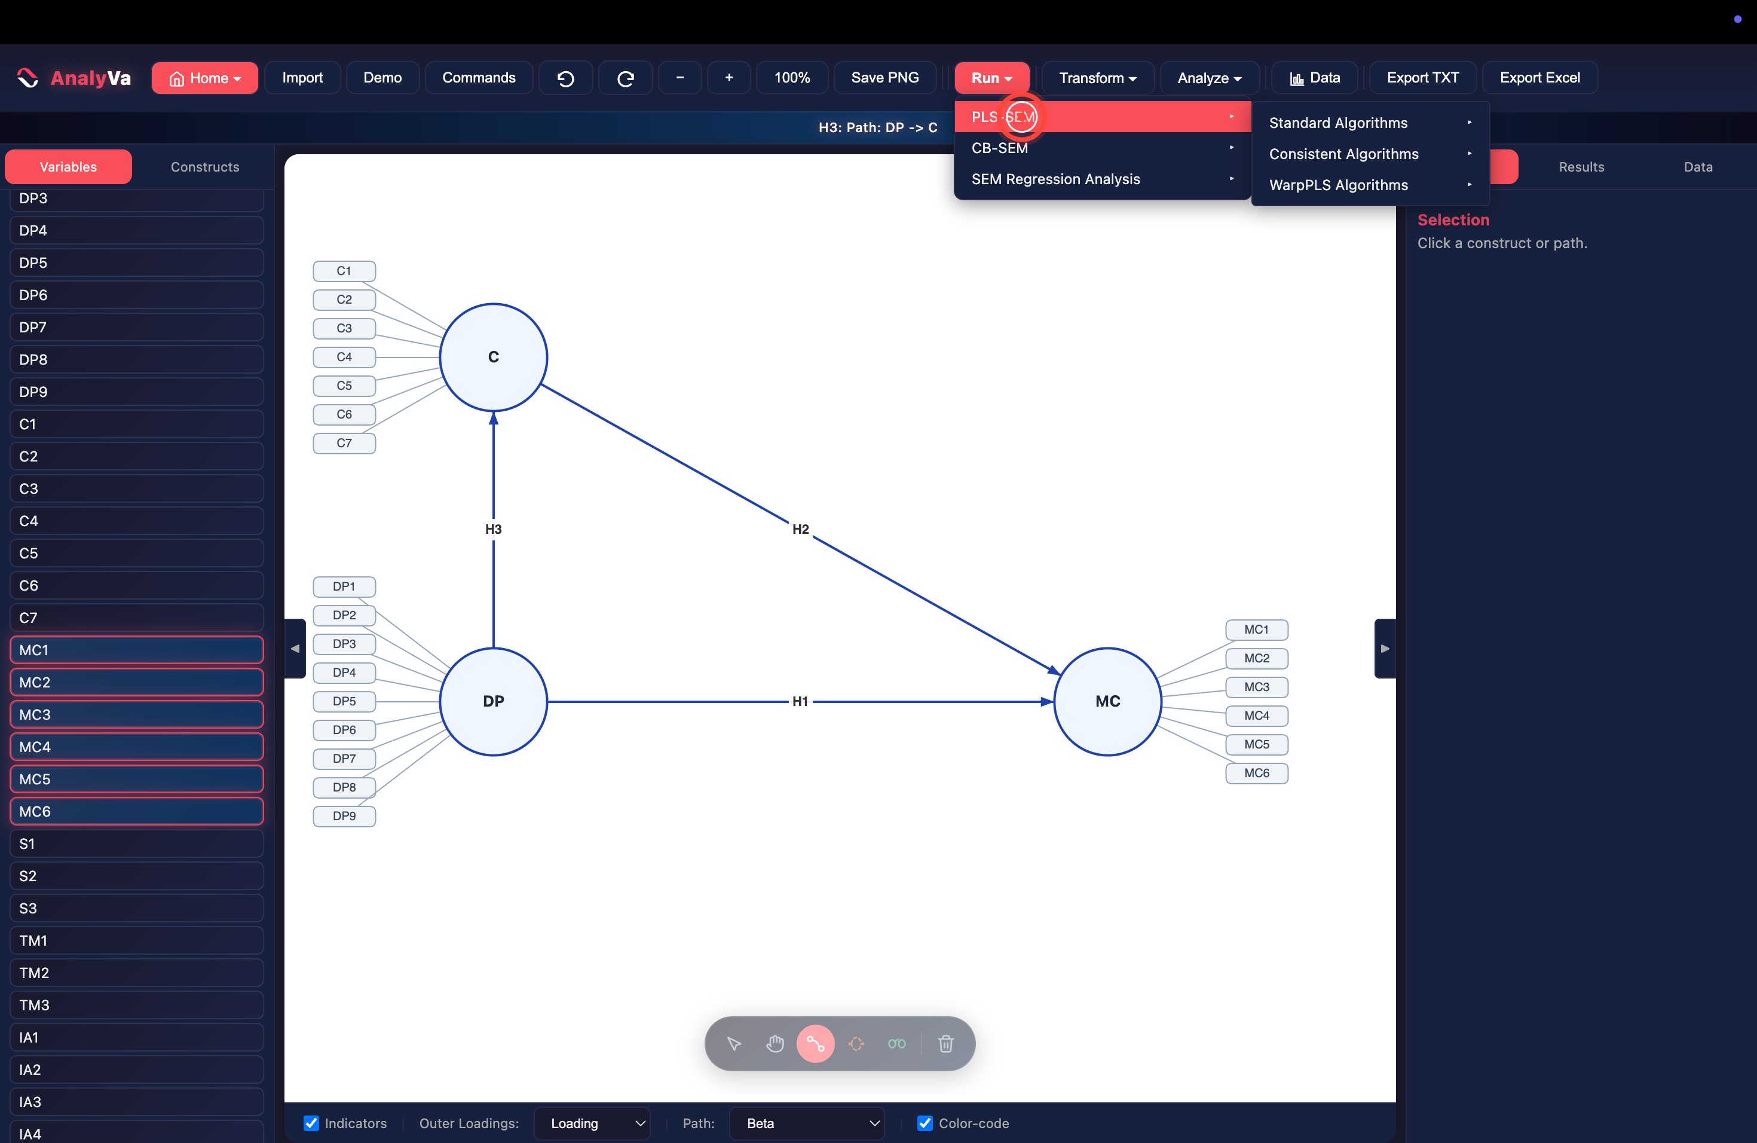Open the Outer Loadings dropdown
Screen dimensions: 1757x1143
click(x=592, y=1123)
